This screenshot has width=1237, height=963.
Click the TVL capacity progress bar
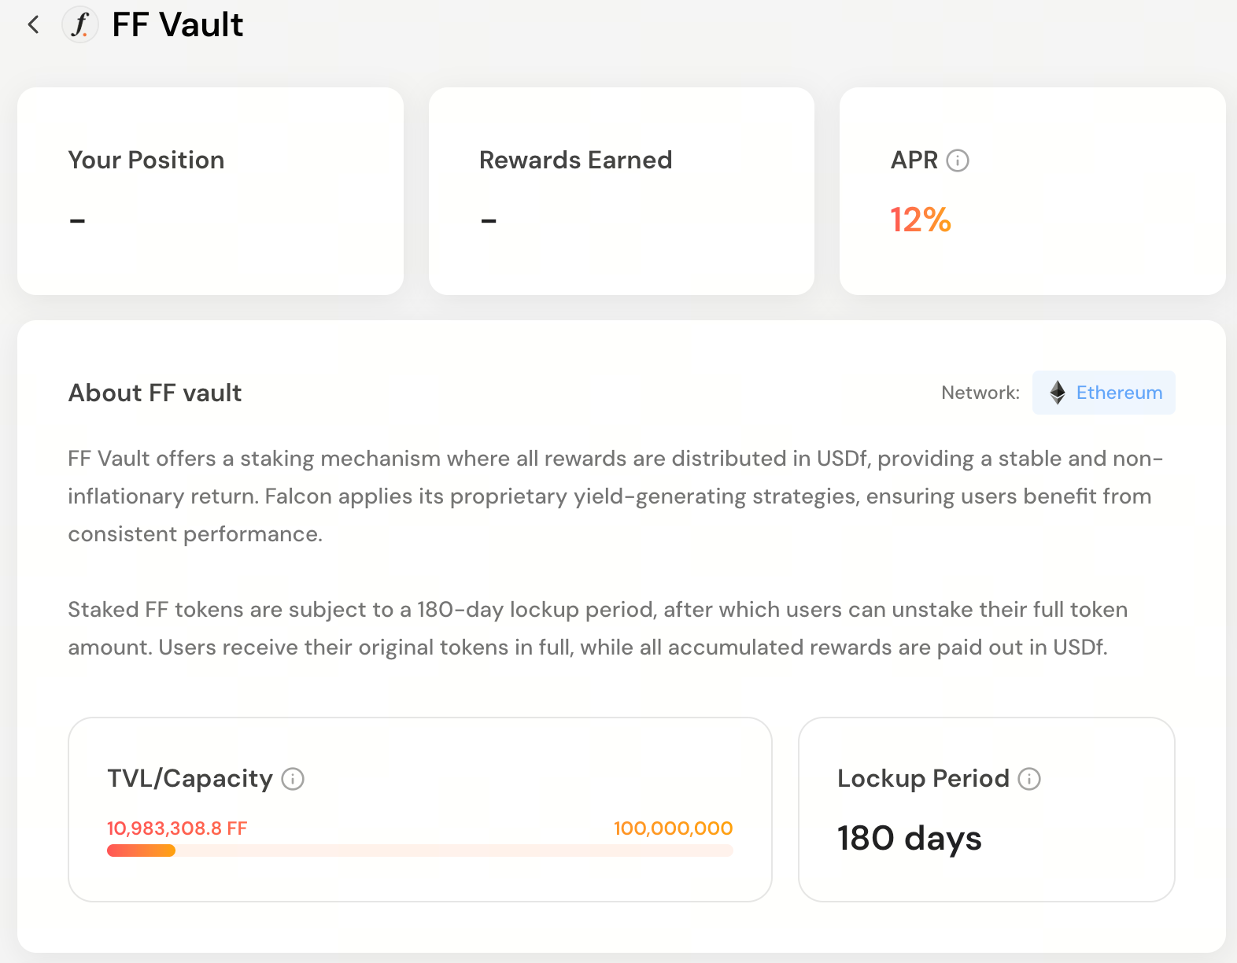pos(419,850)
